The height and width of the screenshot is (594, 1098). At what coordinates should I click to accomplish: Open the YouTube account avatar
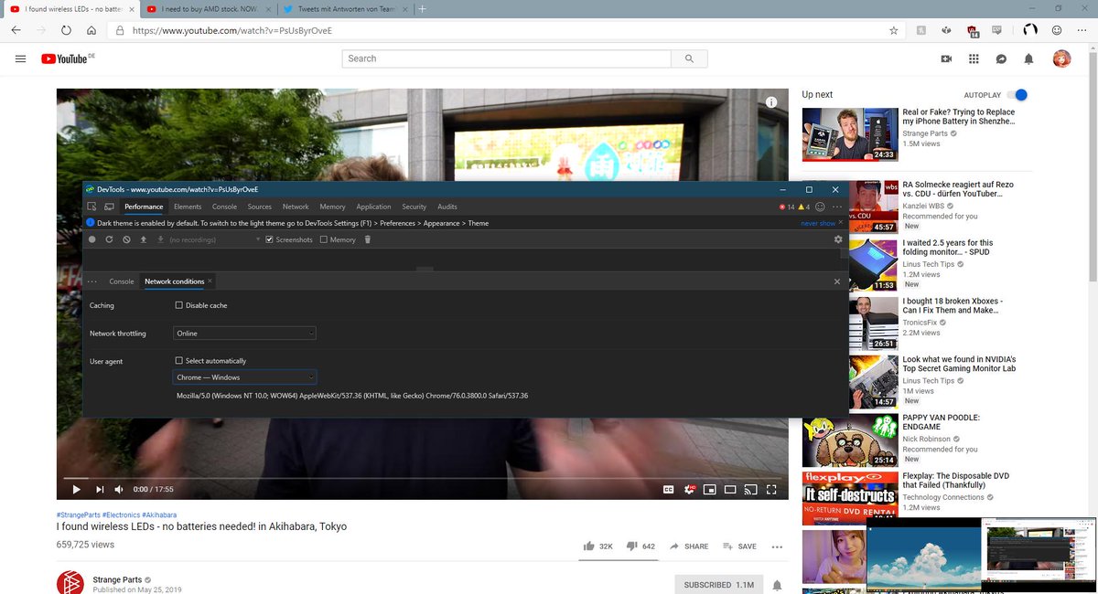click(1061, 58)
